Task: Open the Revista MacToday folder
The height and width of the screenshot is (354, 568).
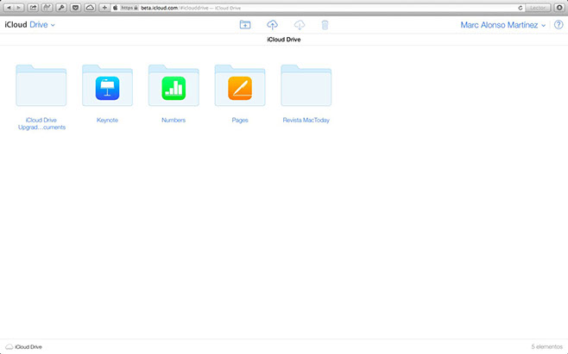Action: [x=306, y=87]
